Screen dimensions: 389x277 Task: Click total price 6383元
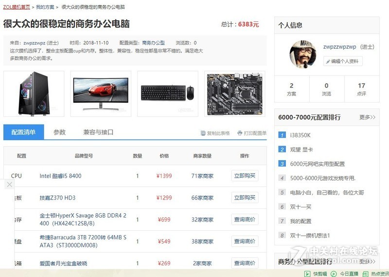pos(248,24)
